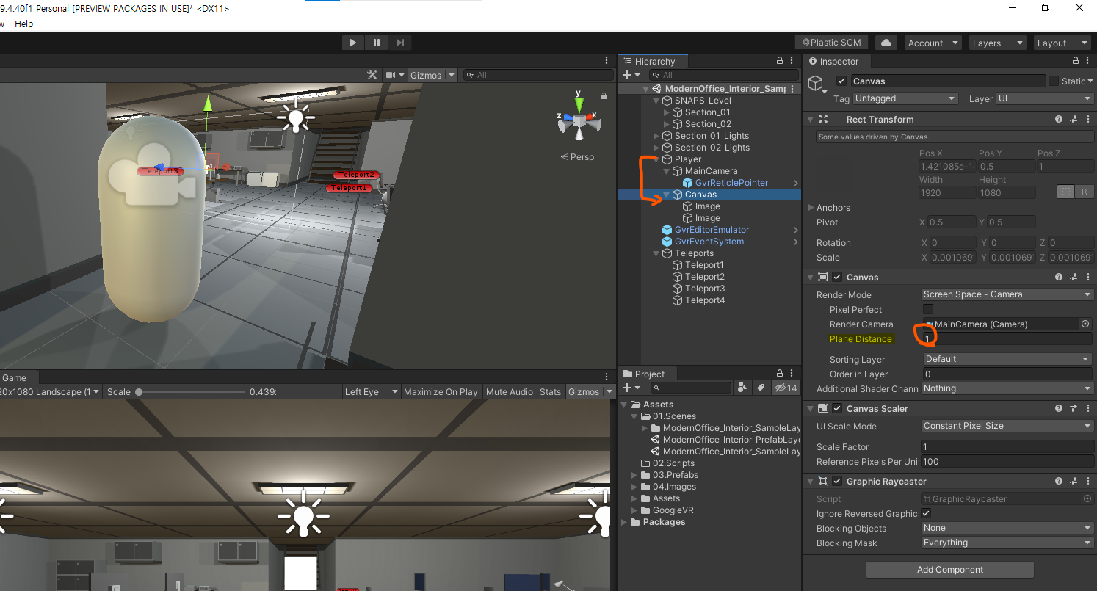Toggle Canvas Scaler enabled checkbox
This screenshot has height=591, width=1097.
(837, 408)
